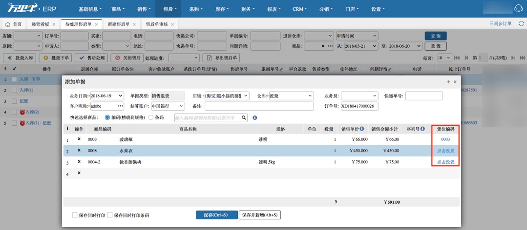Click the pencil icon next to 退回单号 header
This screenshot has height=230, width=527.
pos(281,69)
